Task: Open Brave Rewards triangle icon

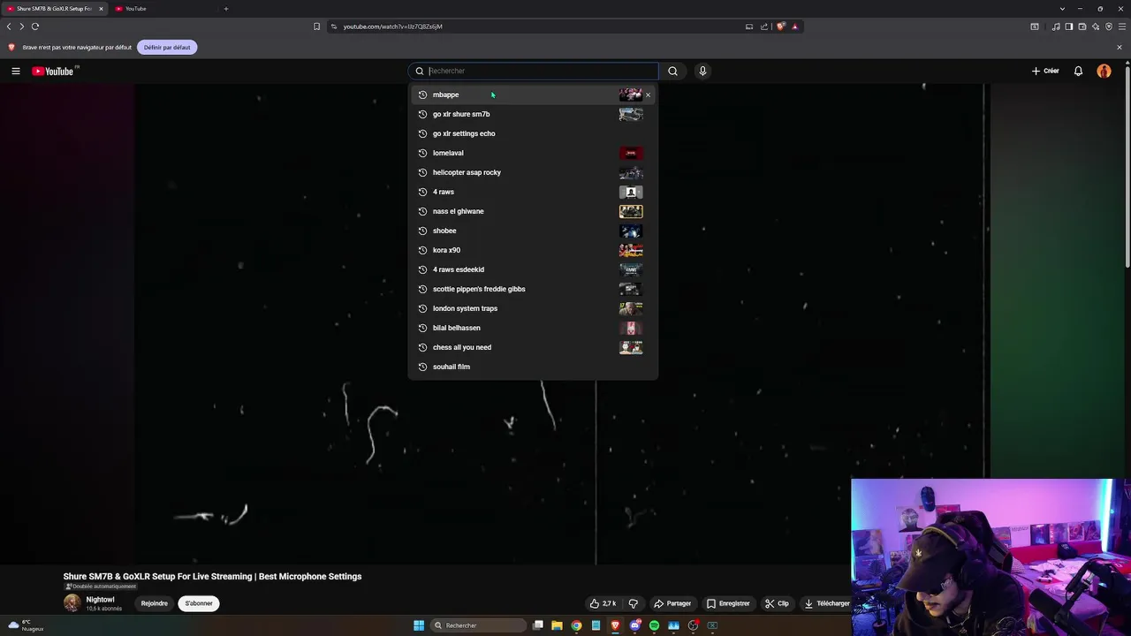Action: click(794, 26)
